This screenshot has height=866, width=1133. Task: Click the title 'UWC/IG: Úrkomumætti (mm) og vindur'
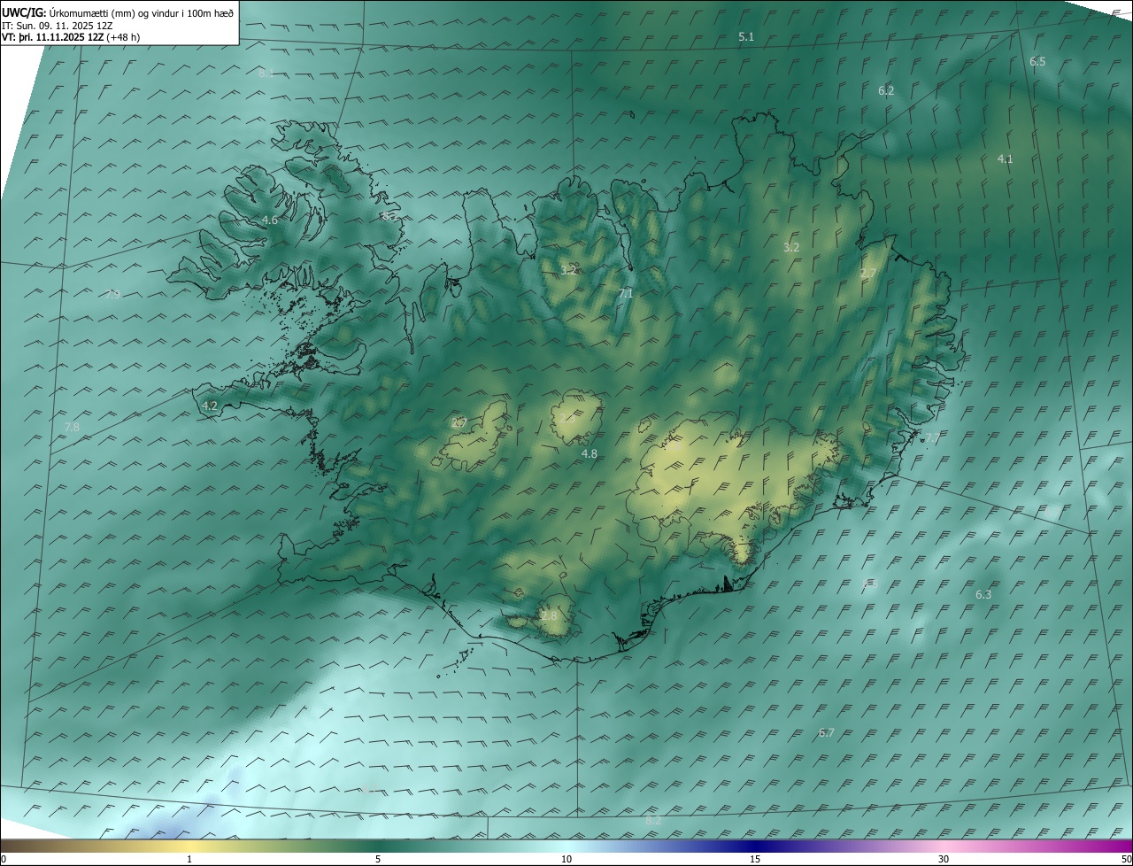coord(118,12)
